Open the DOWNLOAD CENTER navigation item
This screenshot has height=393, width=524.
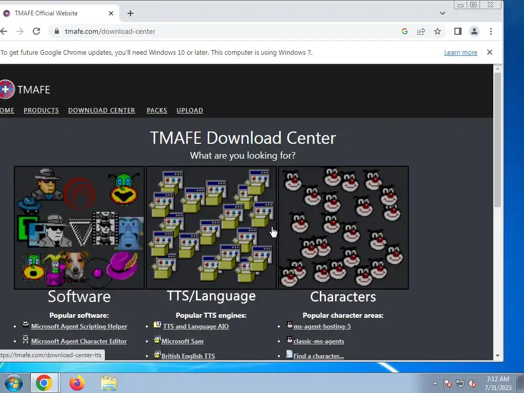(102, 111)
